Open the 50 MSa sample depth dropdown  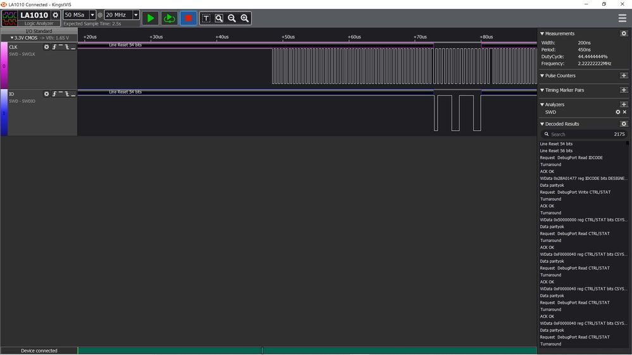point(92,15)
